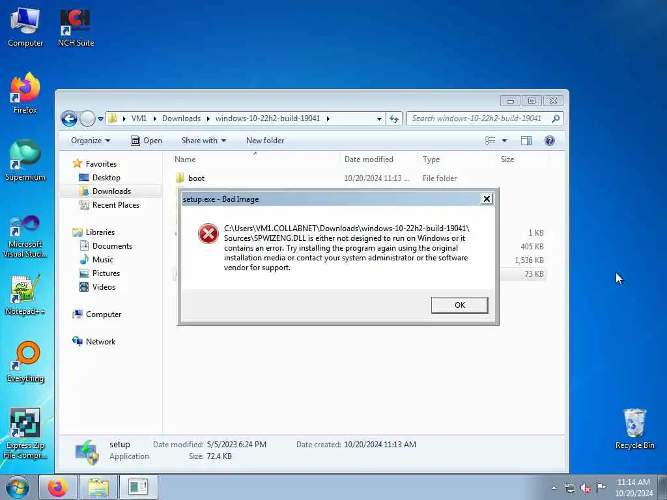Click the search magnifier icon
Viewport: 667px width, 500px height.
(556, 118)
